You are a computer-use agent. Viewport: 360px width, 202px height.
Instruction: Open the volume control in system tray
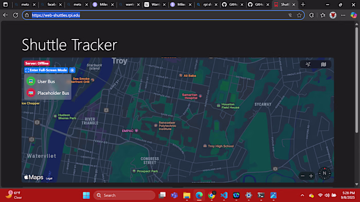pos(327,195)
